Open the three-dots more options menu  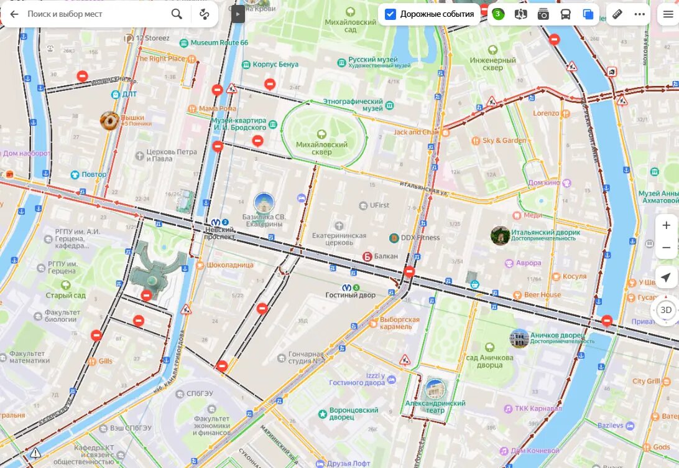point(640,14)
